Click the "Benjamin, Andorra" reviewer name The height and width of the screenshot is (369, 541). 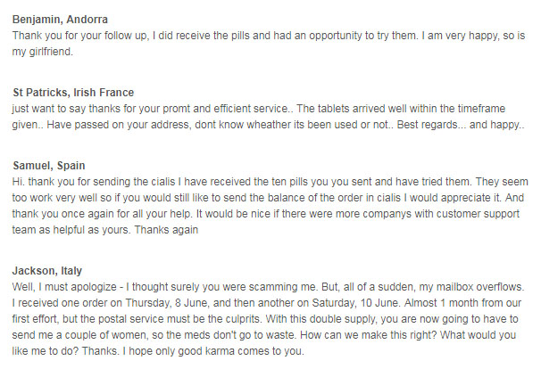point(62,19)
